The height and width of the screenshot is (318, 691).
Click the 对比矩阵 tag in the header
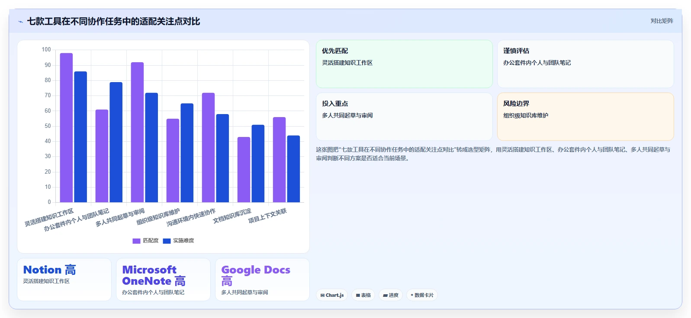(x=662, y=21)
